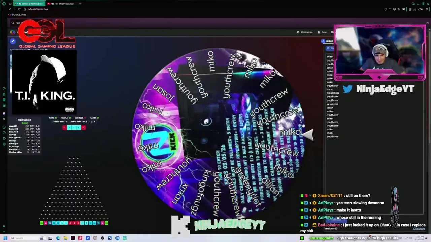The image size is (431, 242).
Task: Open the pinboard pin icon in toolbar
Action: click(386, 9)
